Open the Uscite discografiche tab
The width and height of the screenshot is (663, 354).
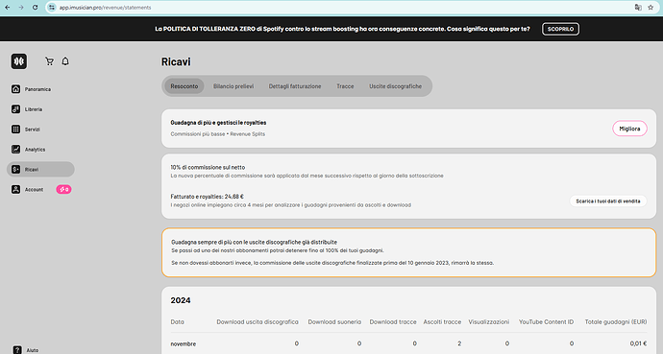[x=395, y=86]
